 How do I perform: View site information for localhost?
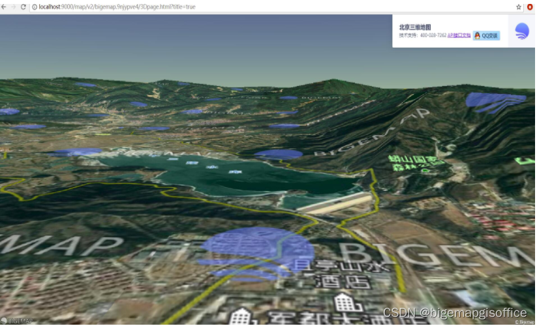(35, 7)
